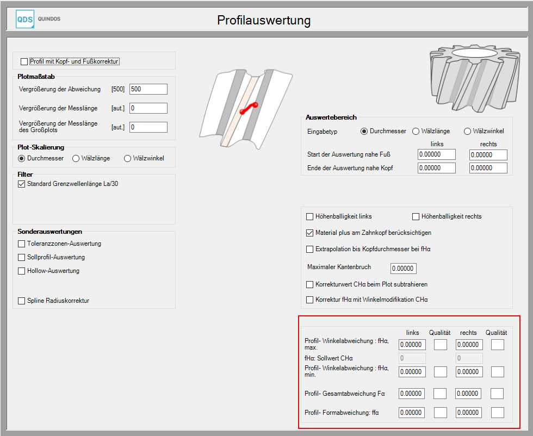Enable Toleranzzonen-Auswertung
533x436 pixels.
(x=21, y=244)
